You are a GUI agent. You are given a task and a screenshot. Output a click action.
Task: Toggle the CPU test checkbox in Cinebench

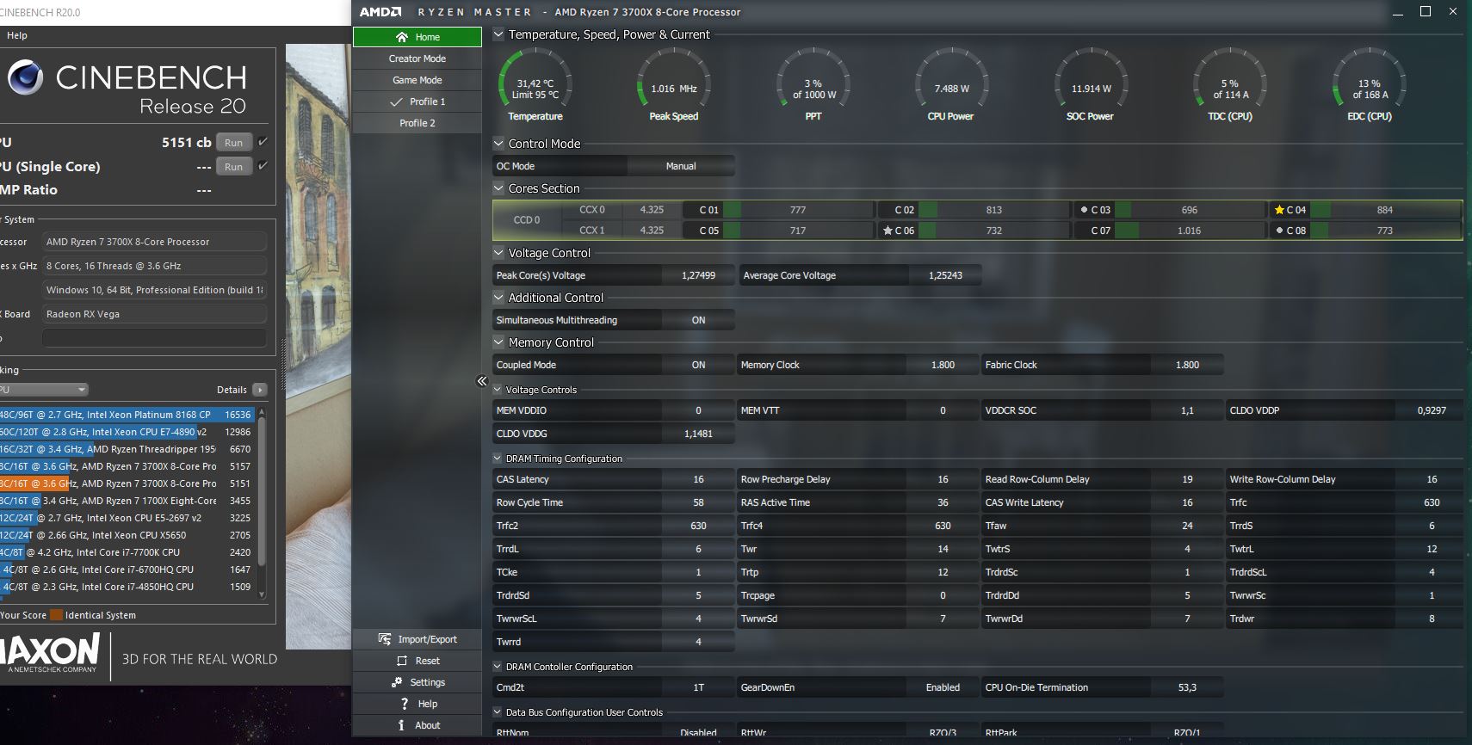click(x=263, y=142)
